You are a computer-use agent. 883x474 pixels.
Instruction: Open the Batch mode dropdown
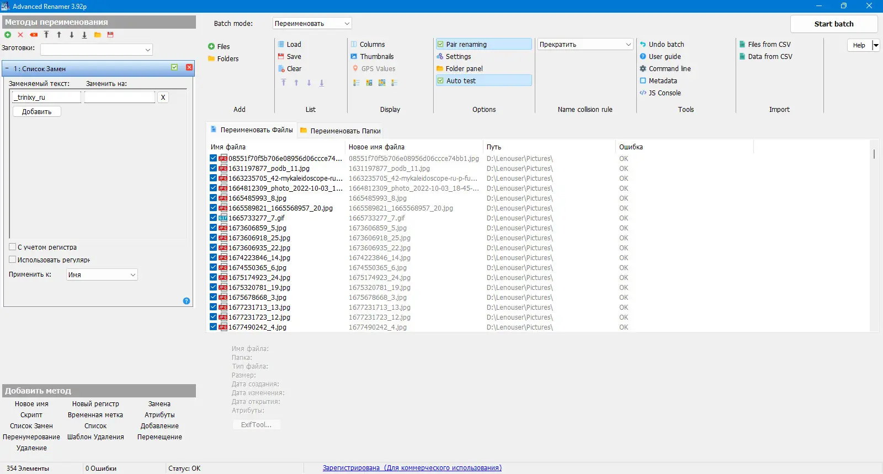click(x=312, y=24)
